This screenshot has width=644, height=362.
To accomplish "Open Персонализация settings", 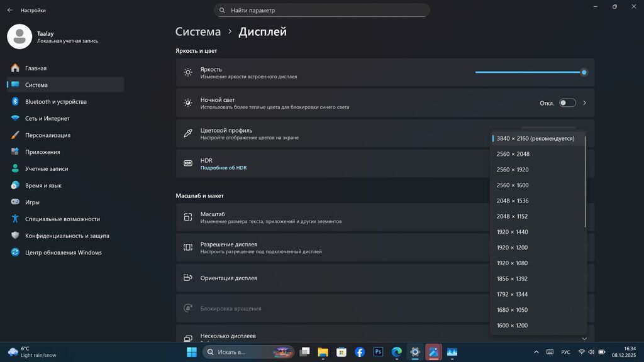I will pos(65,136).
